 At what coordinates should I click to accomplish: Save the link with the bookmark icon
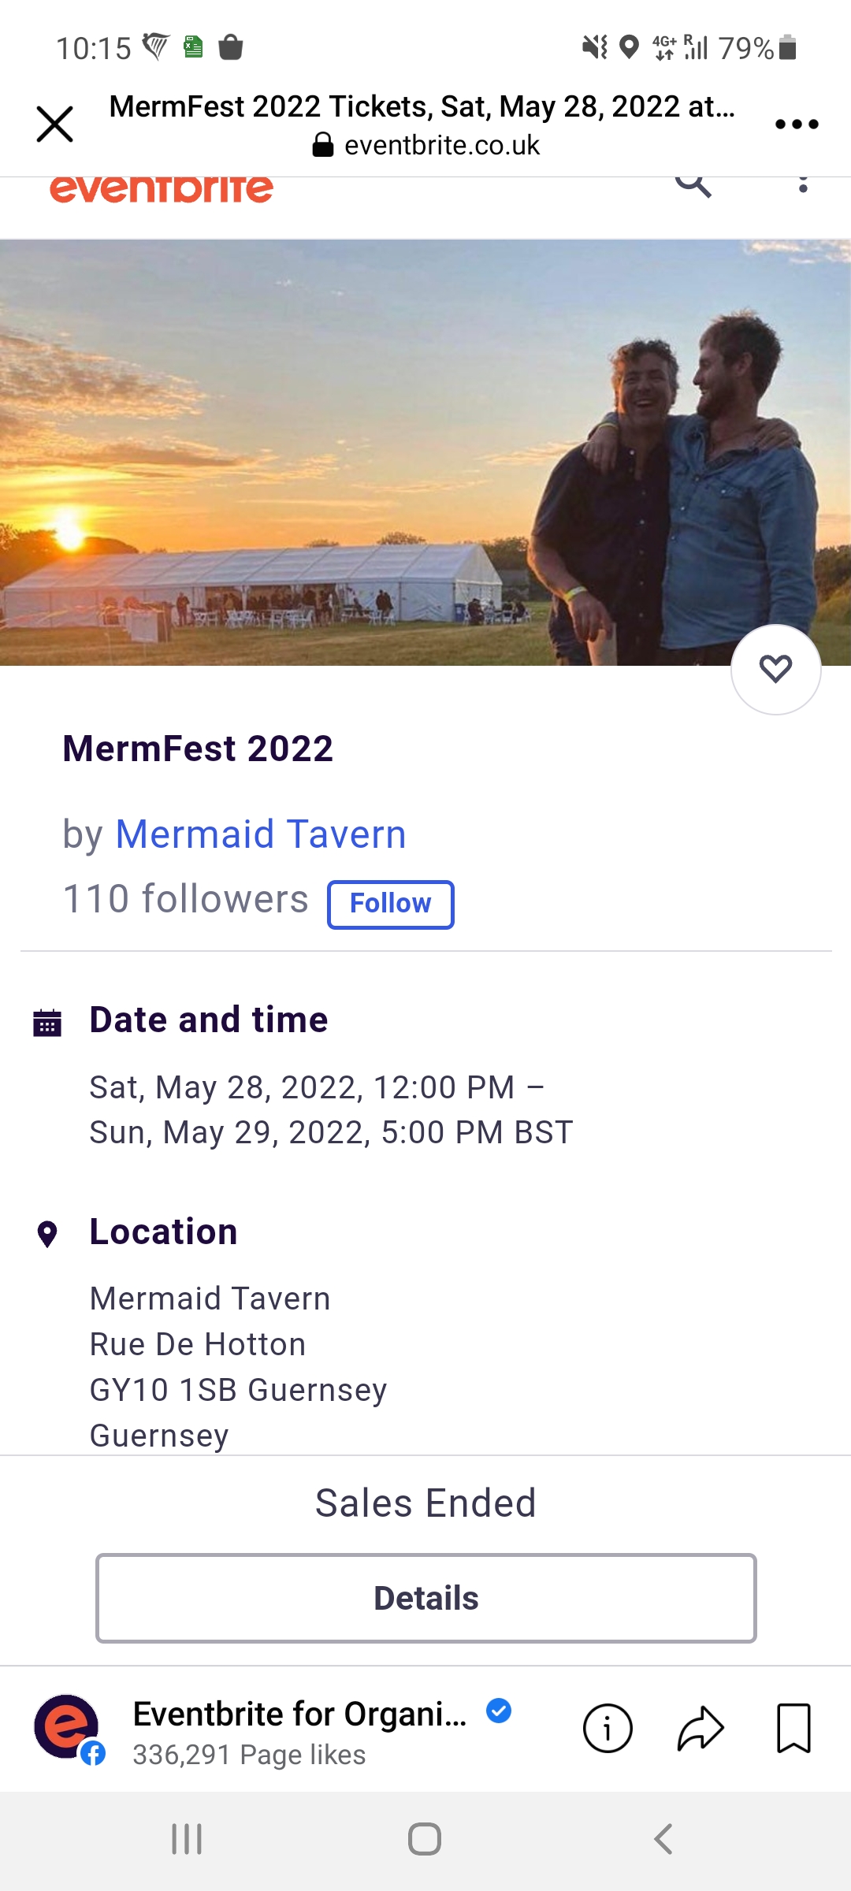pos(793,1729)
